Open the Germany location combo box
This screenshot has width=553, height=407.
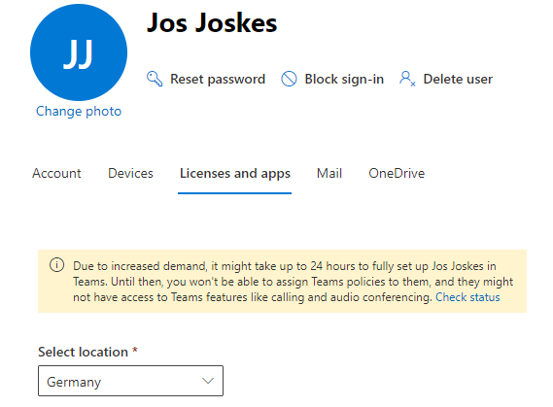(130, 381)
